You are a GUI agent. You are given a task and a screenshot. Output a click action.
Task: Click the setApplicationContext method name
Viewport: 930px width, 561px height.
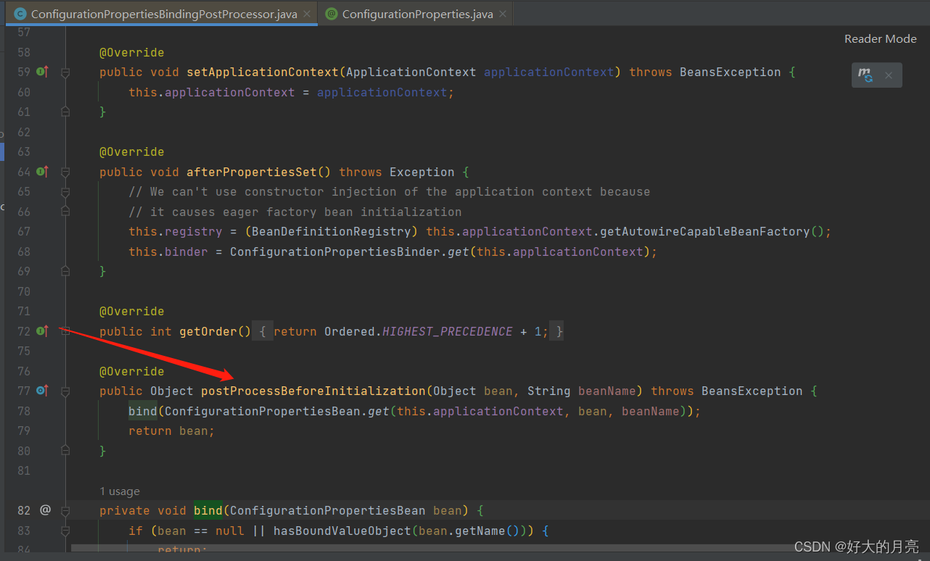263,72
